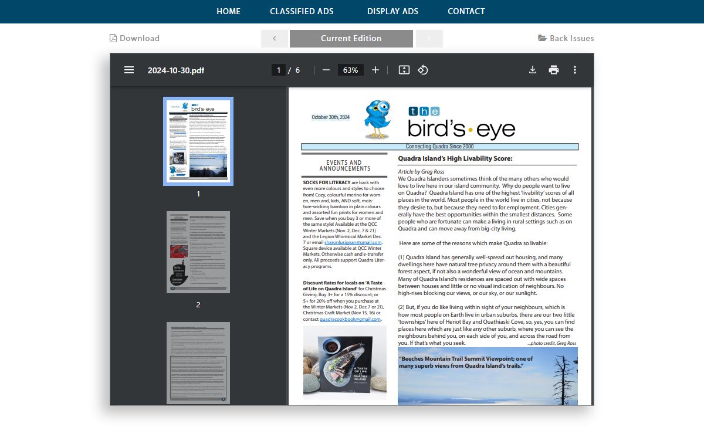Click sharonlusignan@gmail.com email link

(353, 242)
